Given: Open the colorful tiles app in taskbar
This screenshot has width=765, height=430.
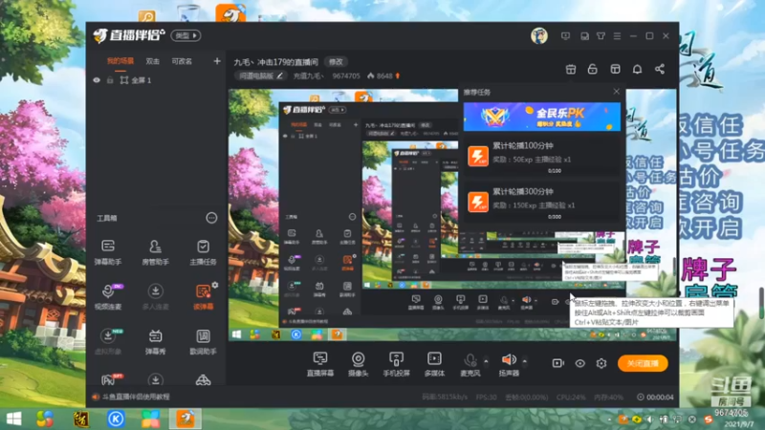Looking at the screenshot, I should tap(150, 419).
